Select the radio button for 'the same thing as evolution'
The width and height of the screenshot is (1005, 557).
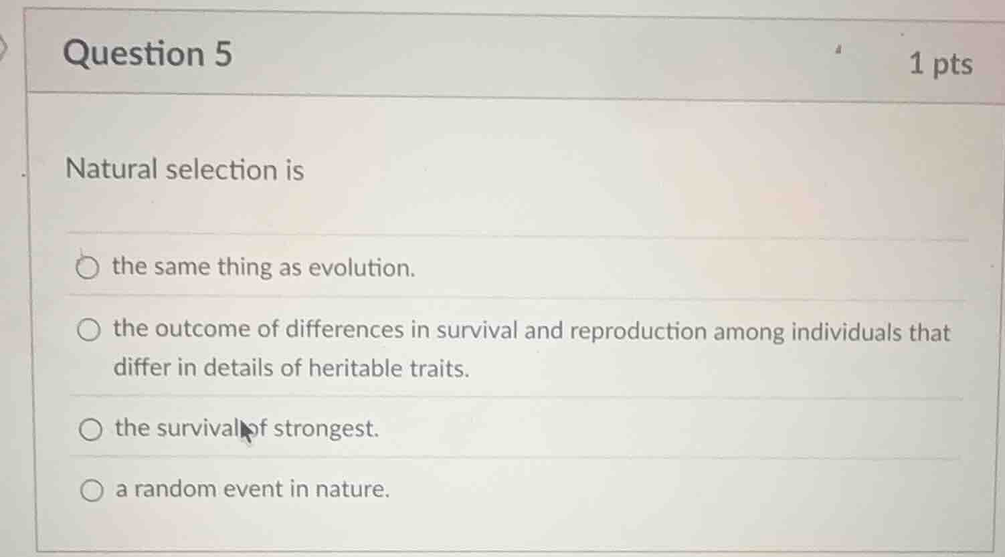click(86, 268)
